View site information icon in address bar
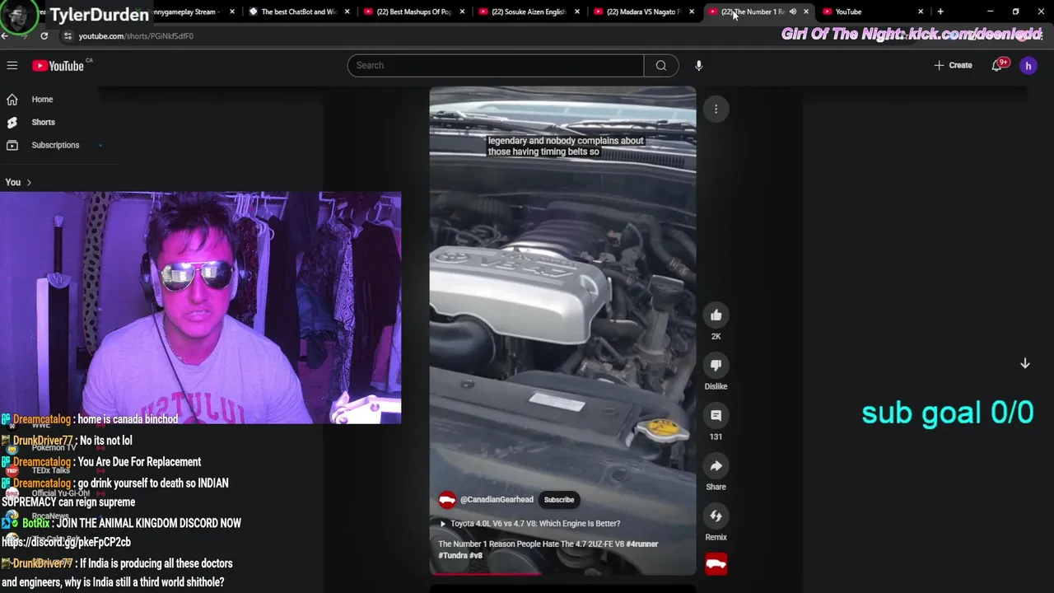1054x593 pixels. coord(68,36)
